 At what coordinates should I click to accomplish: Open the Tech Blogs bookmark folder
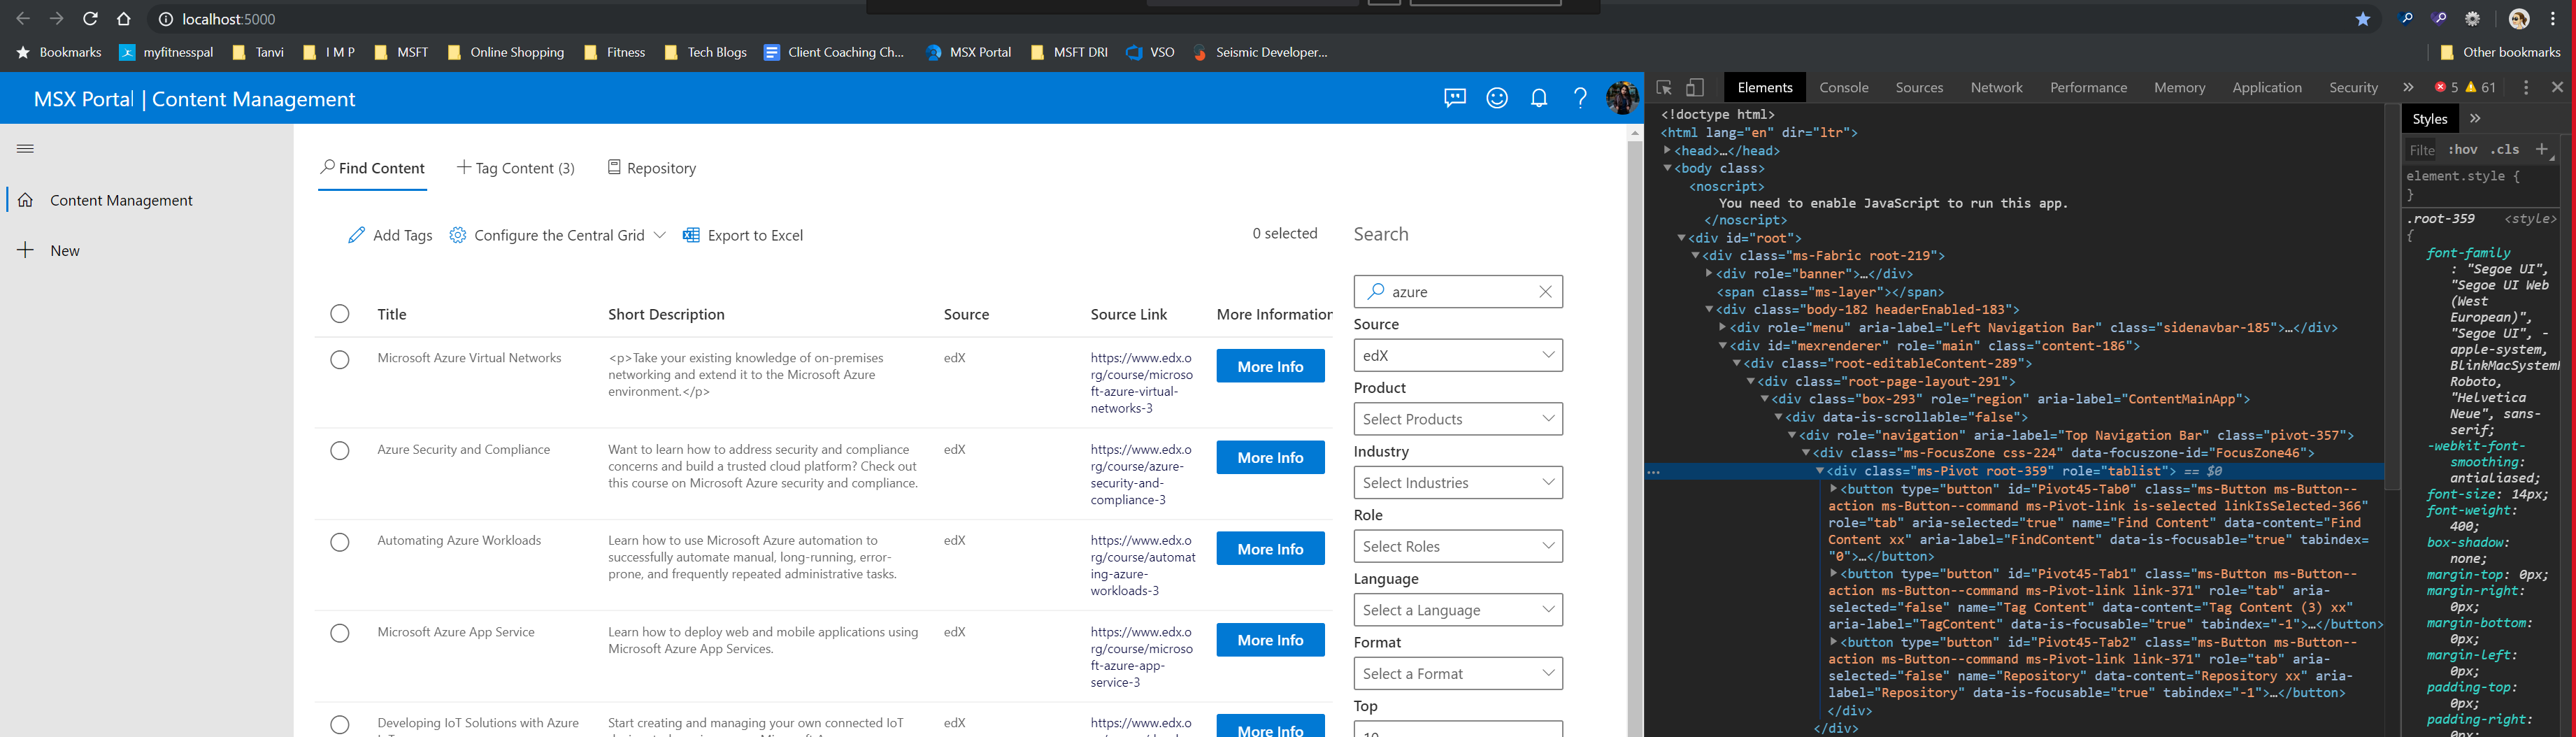click(x=706, y=52)
